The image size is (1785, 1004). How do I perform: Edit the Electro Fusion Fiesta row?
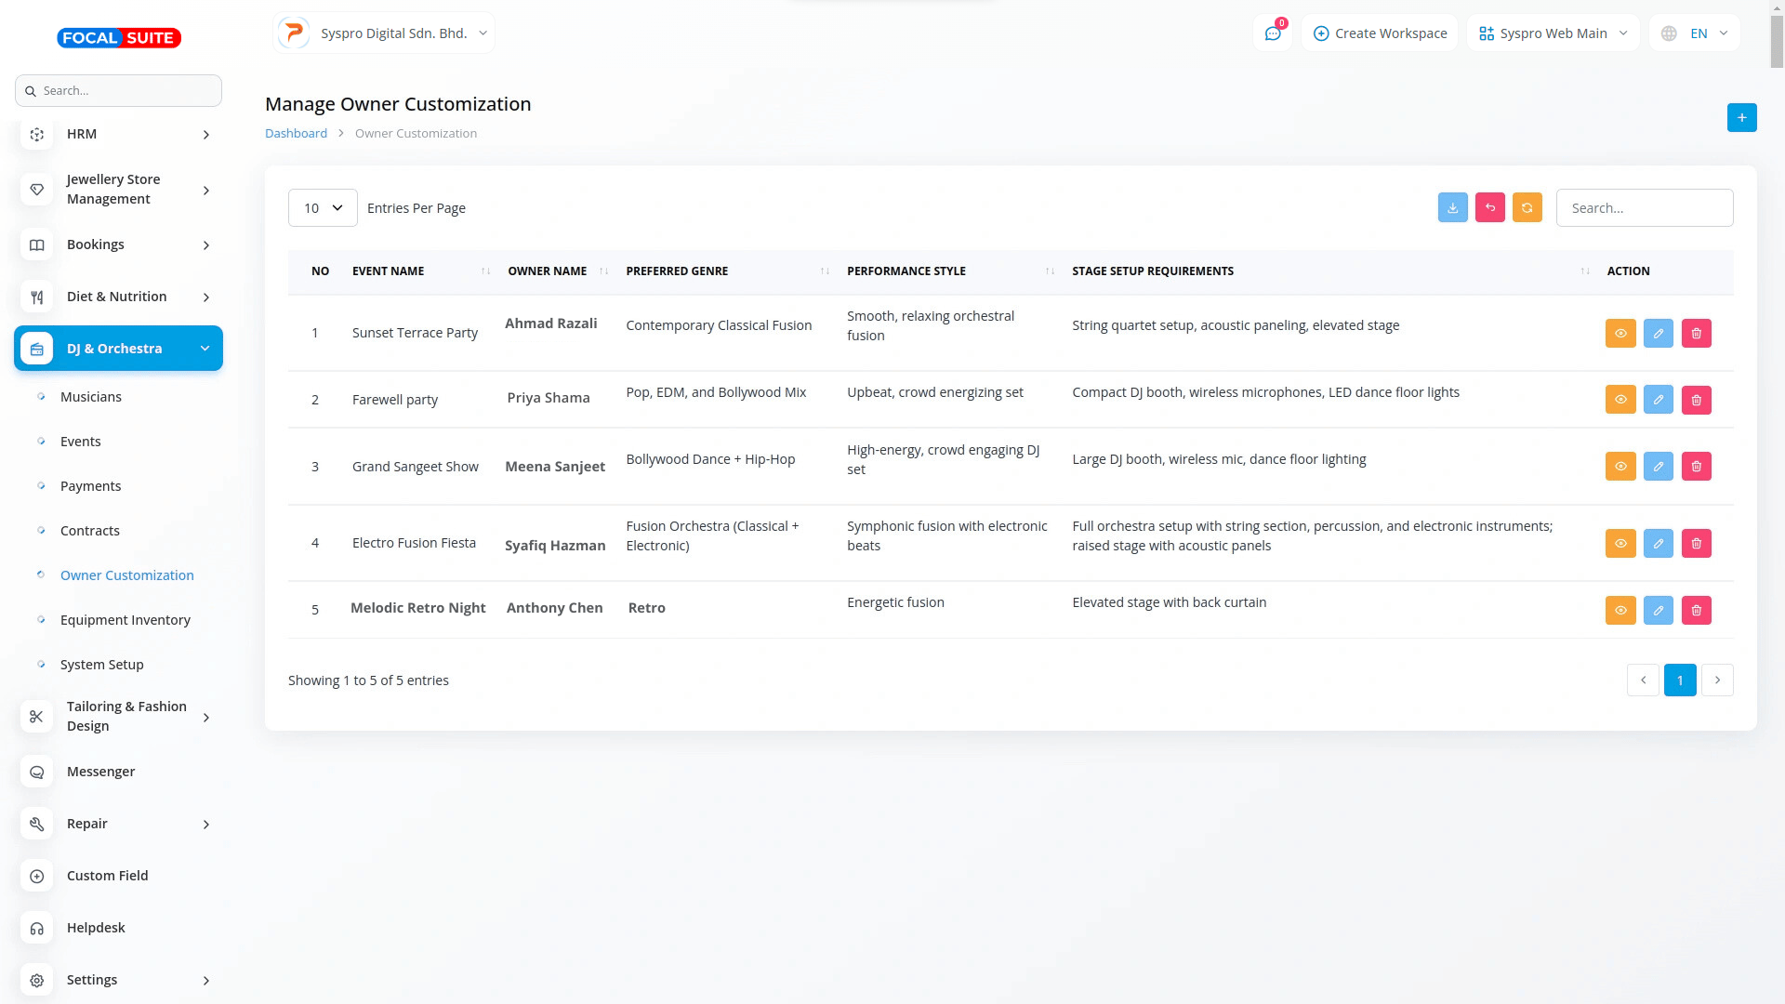tap(1658, 543)
